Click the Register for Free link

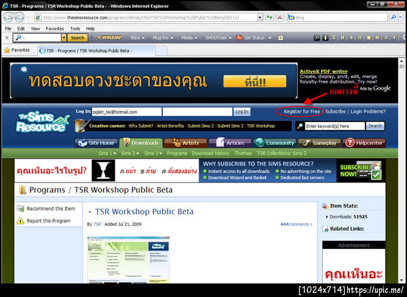pos(302,111)
